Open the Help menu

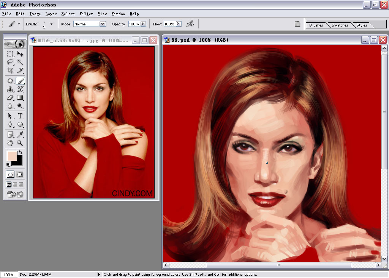click(134, 14)
